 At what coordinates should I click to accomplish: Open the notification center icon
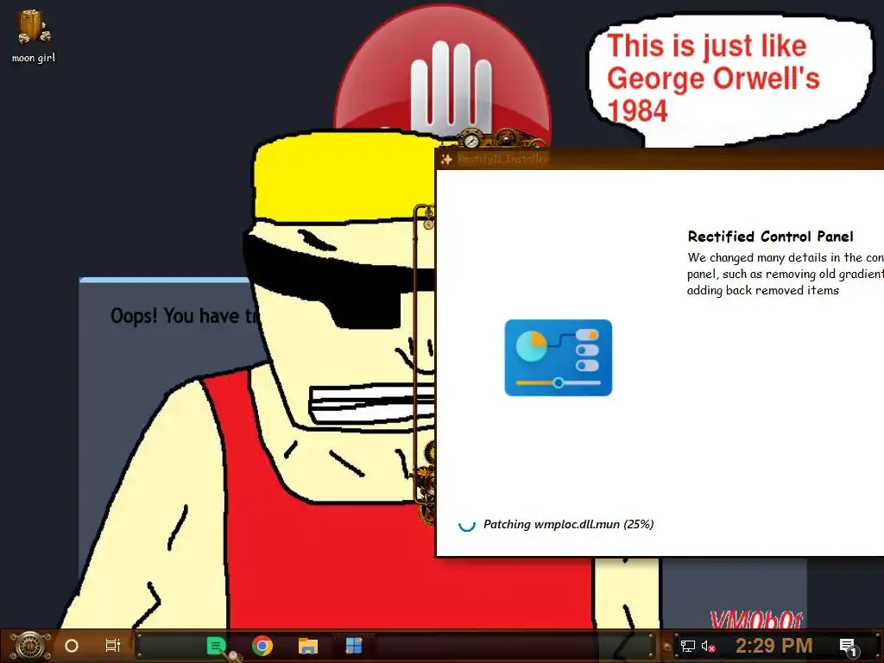tap(849, 647)
